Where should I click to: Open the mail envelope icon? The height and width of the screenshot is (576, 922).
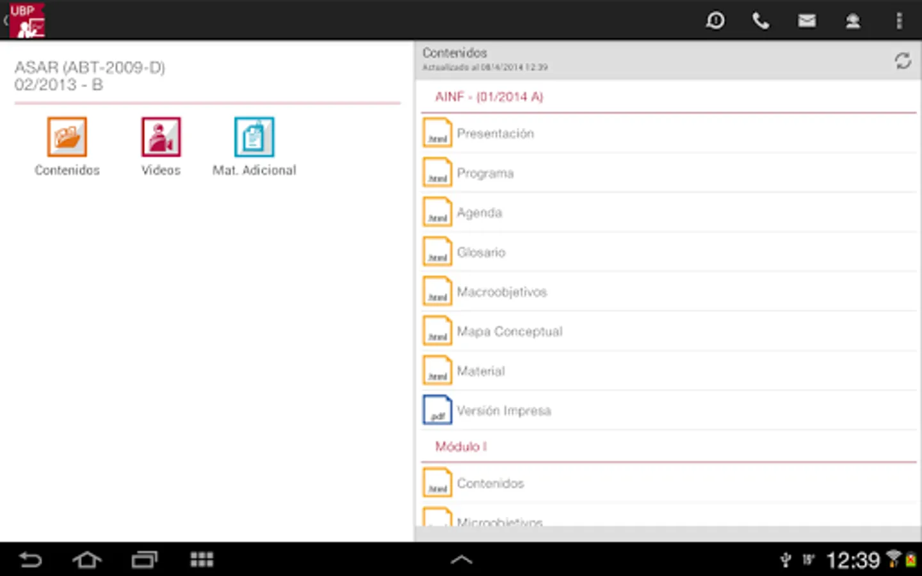click(807, 21)
